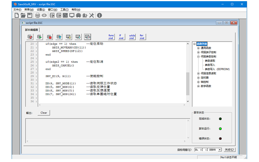Open the 设置(S) menu

41,10
